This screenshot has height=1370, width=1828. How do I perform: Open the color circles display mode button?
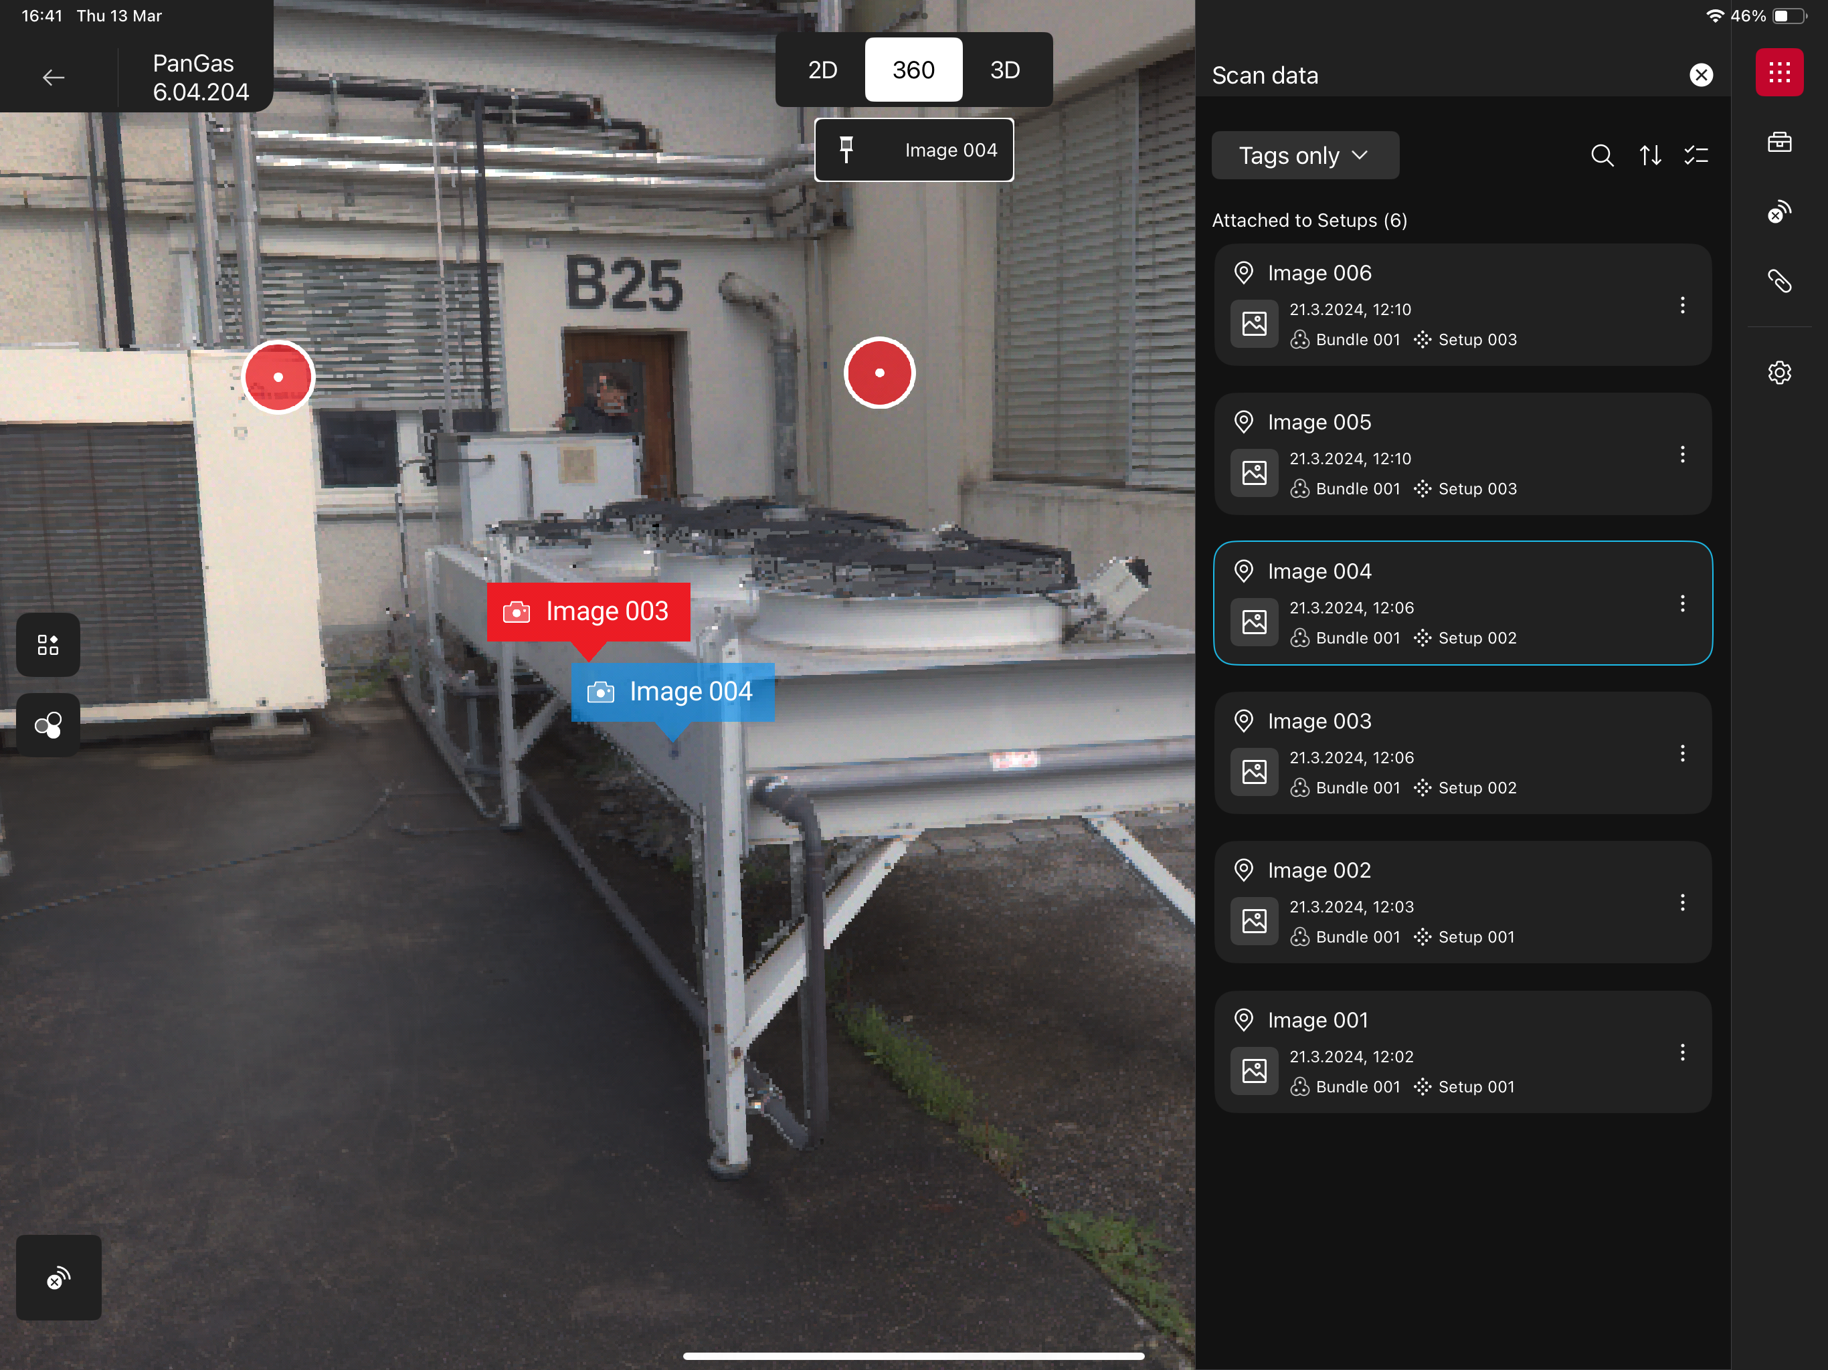click(48, 726)
